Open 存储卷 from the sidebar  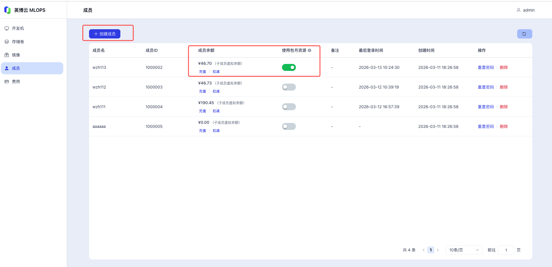pyautogui.click(x=18, y=42)
